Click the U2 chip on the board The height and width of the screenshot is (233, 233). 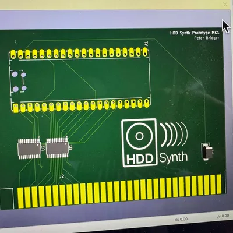[x=29, y=149]
